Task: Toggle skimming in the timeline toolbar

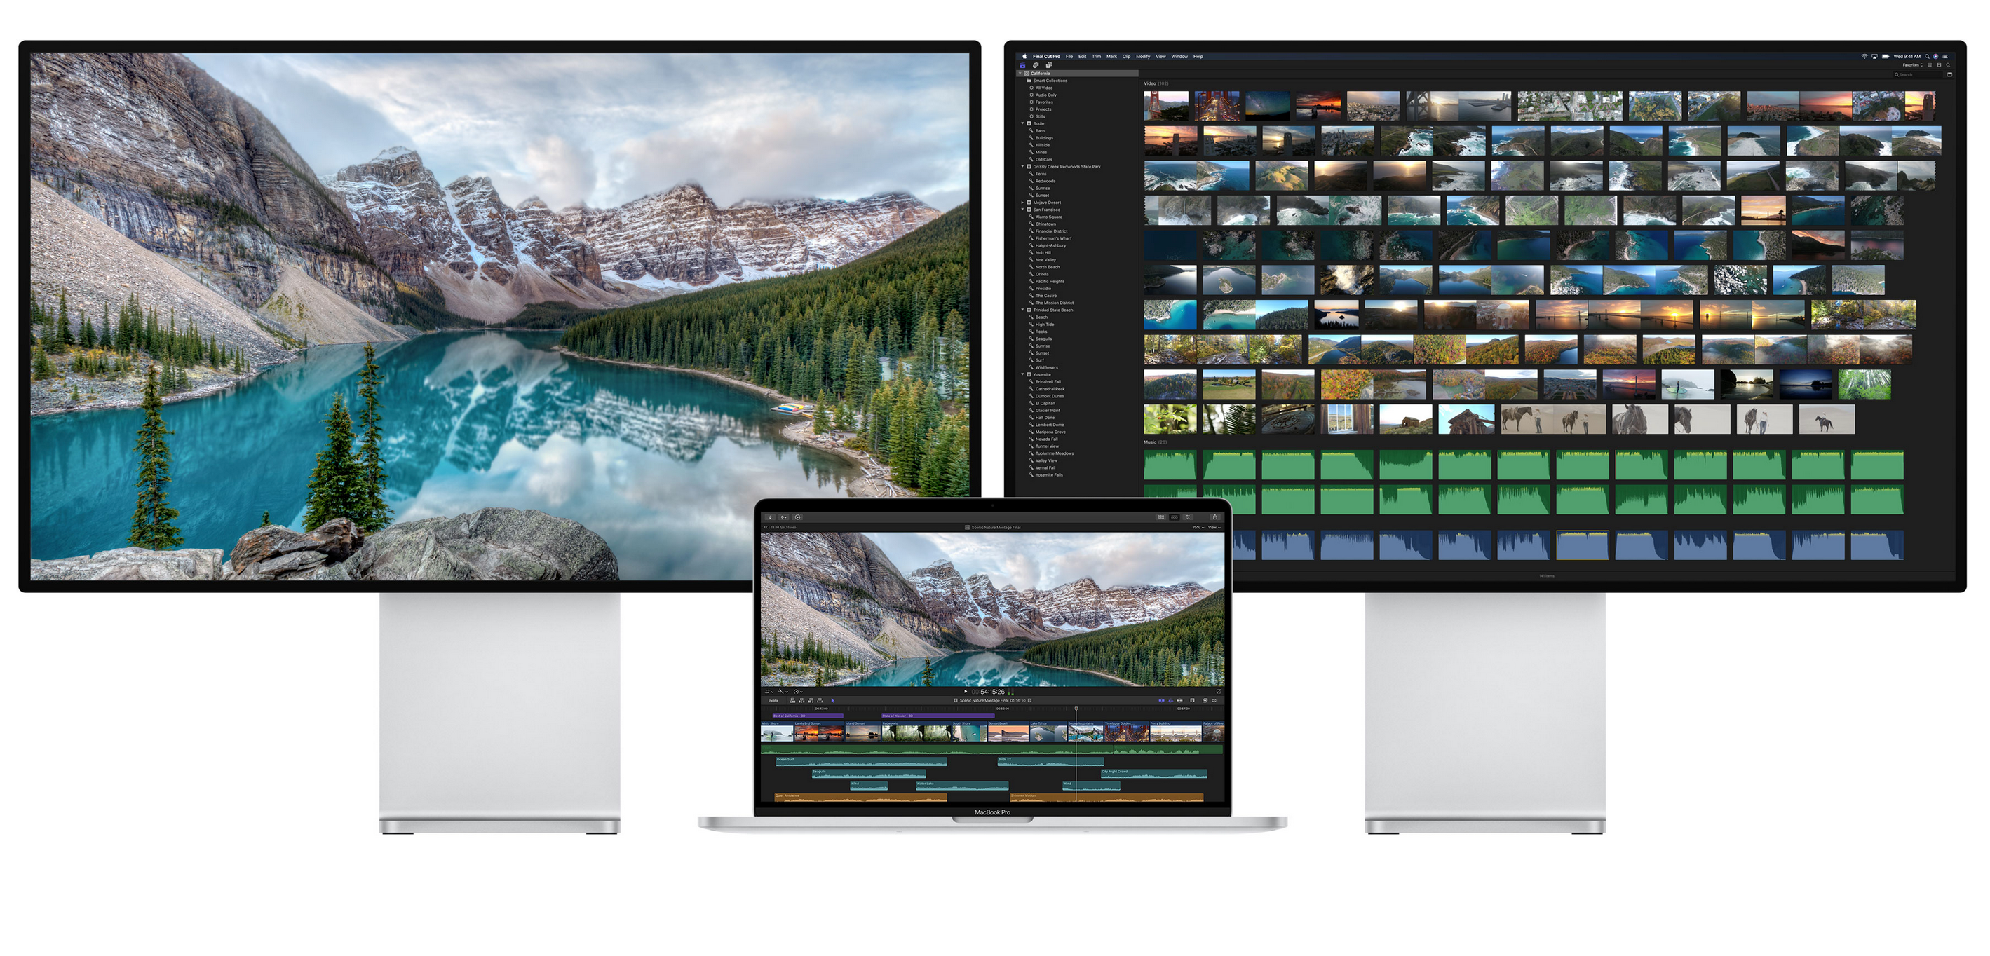Action: (x=1162, y=700)
